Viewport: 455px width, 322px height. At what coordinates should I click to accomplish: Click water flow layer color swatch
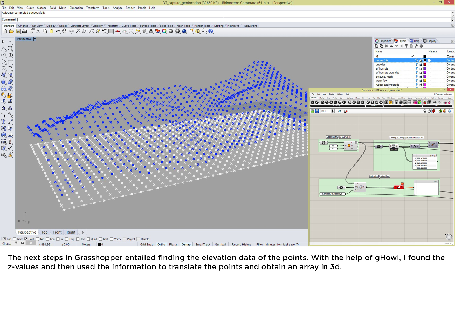click(425, 81)
